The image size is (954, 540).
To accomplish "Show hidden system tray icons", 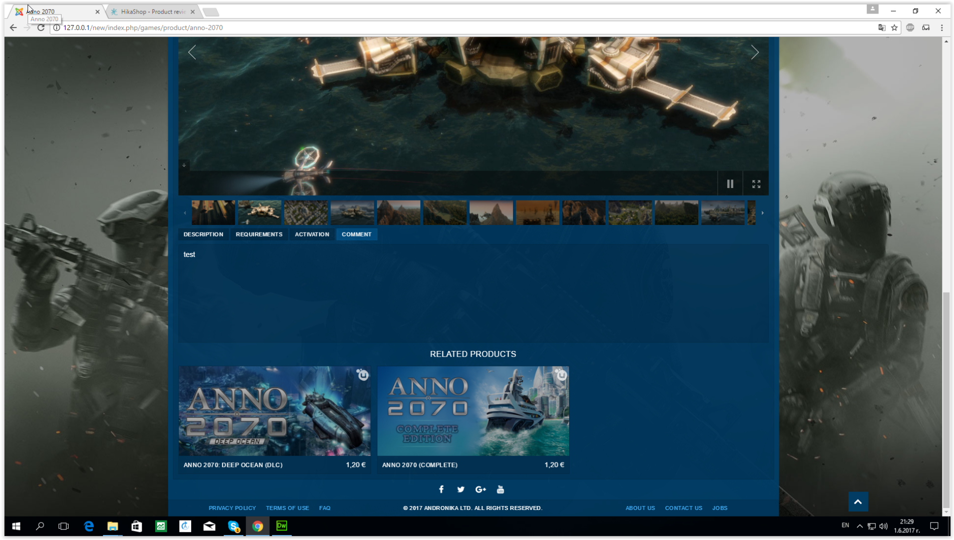I will point(859,526).
